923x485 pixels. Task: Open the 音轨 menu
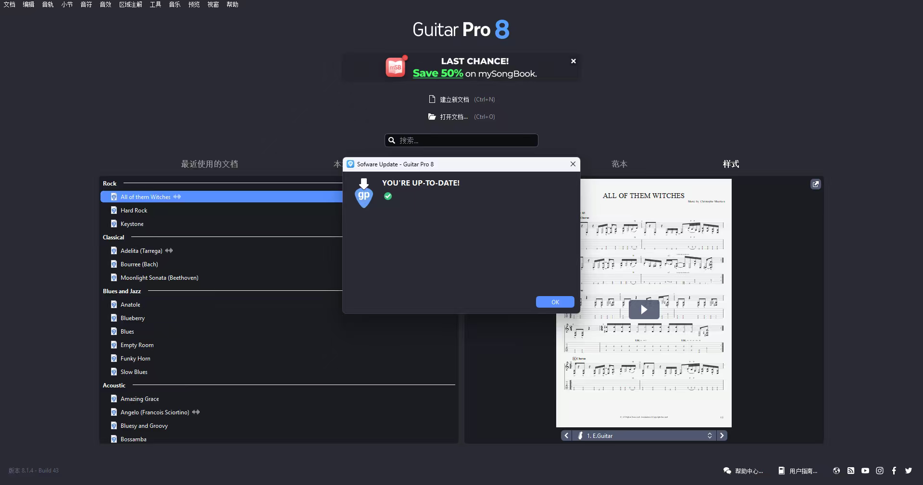(x=48, y=4)
